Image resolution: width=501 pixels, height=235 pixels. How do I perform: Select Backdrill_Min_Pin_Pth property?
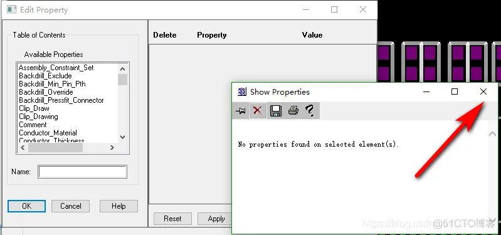(52, 84)
